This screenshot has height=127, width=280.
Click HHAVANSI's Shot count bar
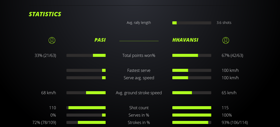pyautogui.click(x=192, y=108)
